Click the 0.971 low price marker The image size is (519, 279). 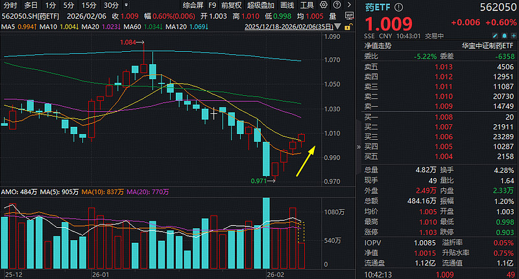(258, 181)
